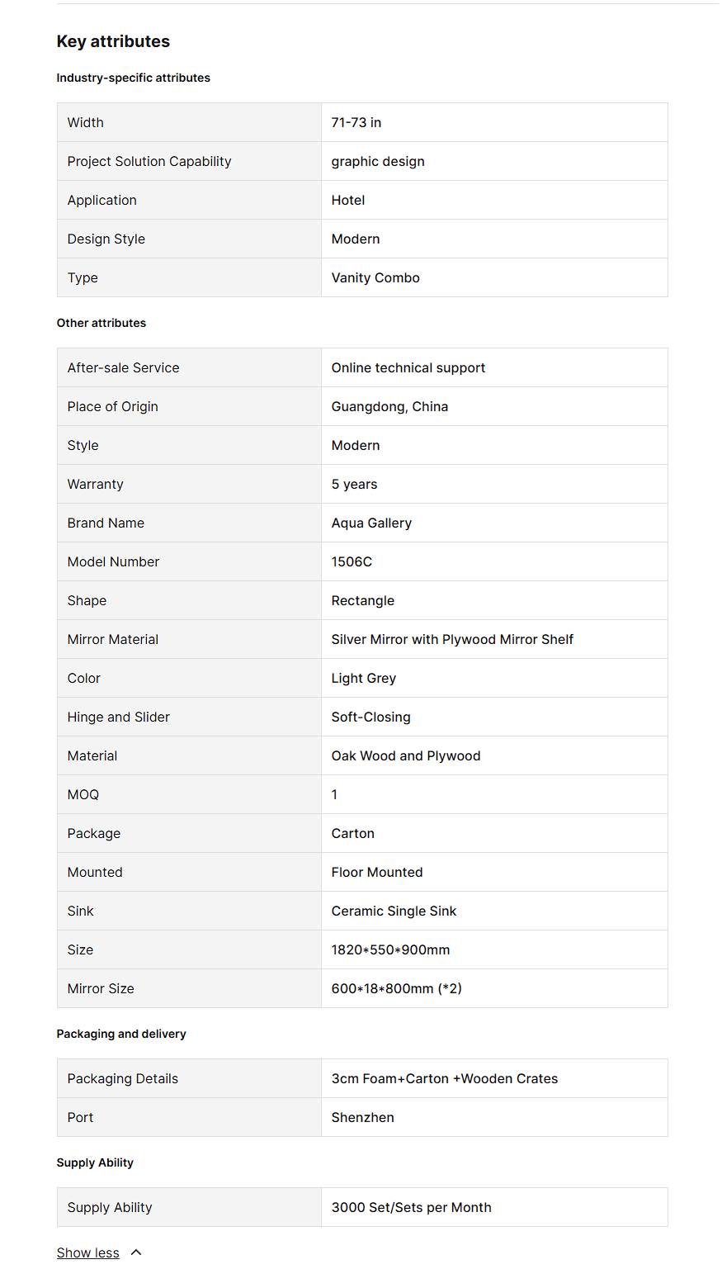The height and width of the screenshot is (1269, 722).
Task: Click the Key attributes heading
Action: point(113,41)
